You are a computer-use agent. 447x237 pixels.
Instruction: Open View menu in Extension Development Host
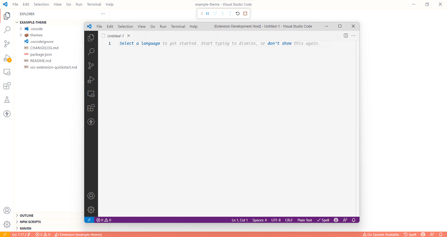142,26
